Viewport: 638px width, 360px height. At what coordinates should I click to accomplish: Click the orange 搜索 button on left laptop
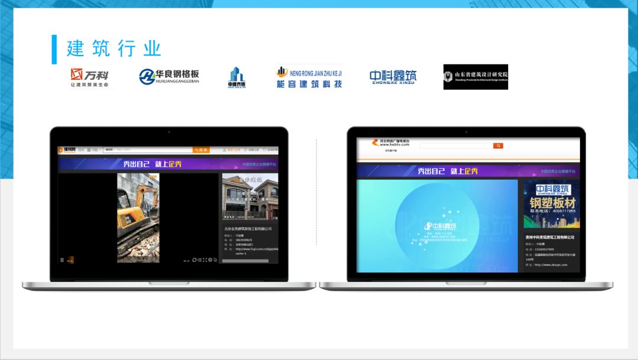201,150
